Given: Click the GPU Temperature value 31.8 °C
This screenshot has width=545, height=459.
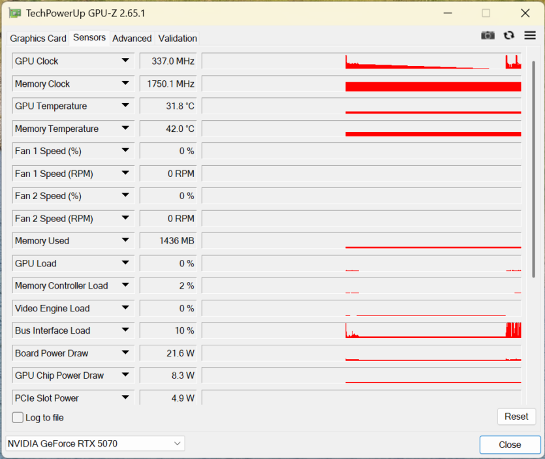Looking at the screenshot, I should click(168, 106).
